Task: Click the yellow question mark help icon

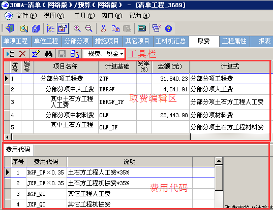Action: pos(168,28)
